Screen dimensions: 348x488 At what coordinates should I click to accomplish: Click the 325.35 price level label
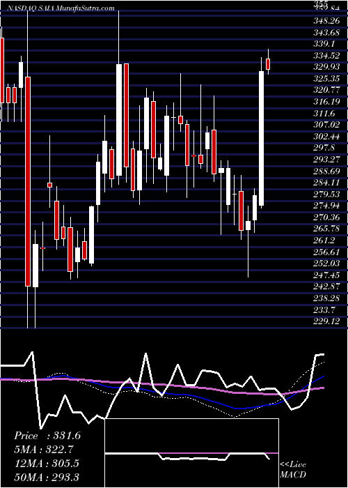point(326,78)
